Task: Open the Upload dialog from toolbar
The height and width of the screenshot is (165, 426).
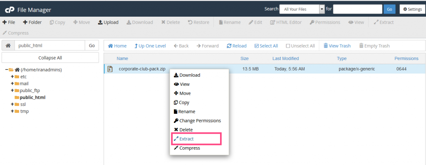Action: [x=108, y=22]
